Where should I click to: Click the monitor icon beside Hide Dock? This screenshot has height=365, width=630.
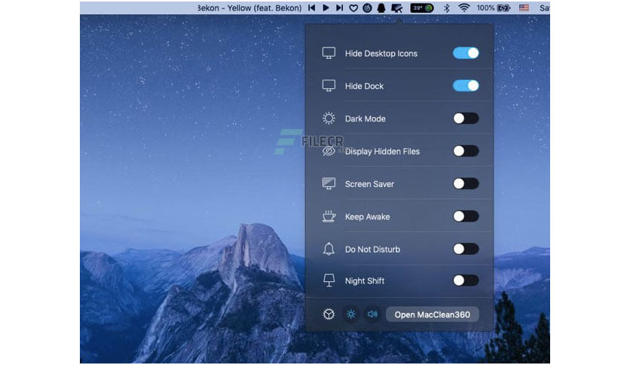(x=329, y=86)
